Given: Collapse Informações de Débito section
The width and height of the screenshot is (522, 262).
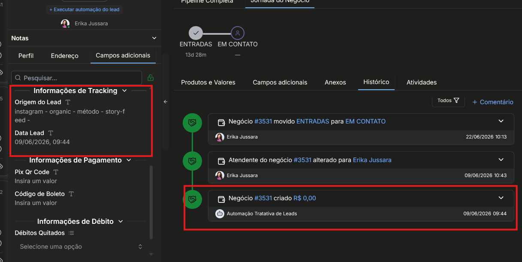Looking at the screenshot, I should [x=121, y=222].
